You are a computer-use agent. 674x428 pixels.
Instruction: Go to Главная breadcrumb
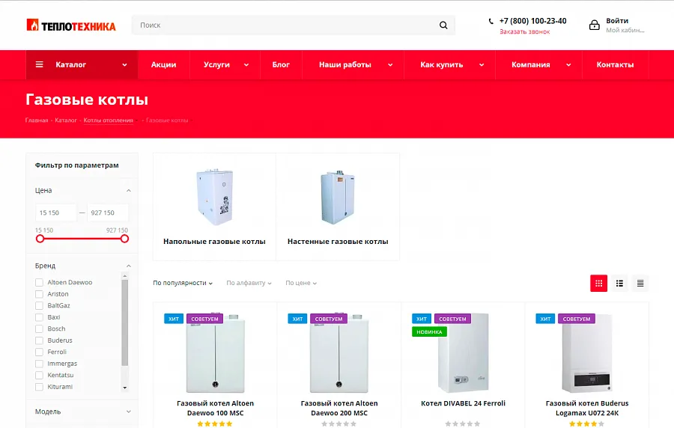click(37, 120)
